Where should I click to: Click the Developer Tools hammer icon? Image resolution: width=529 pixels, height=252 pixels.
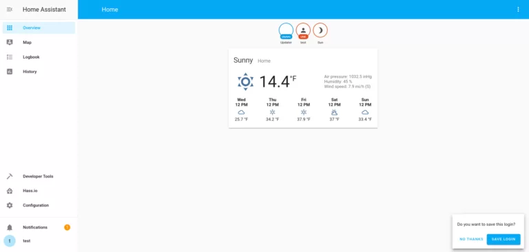(x=10, y=176)
